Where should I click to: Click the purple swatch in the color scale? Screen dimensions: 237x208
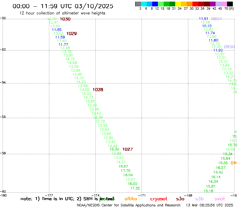tap(213, 4)
